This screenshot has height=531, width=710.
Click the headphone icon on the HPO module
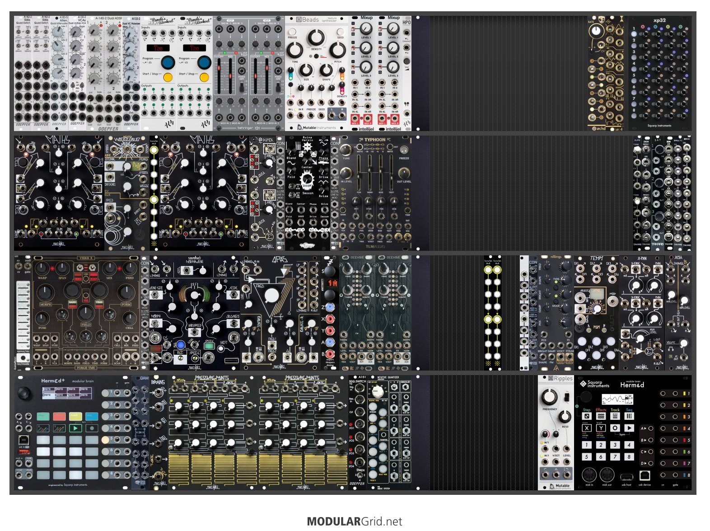(407, 103)
